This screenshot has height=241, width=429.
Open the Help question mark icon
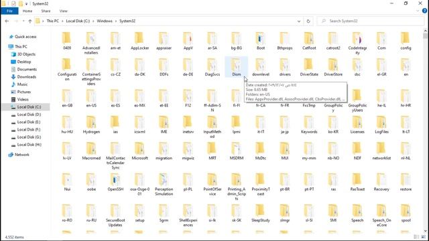click(424, 11)
